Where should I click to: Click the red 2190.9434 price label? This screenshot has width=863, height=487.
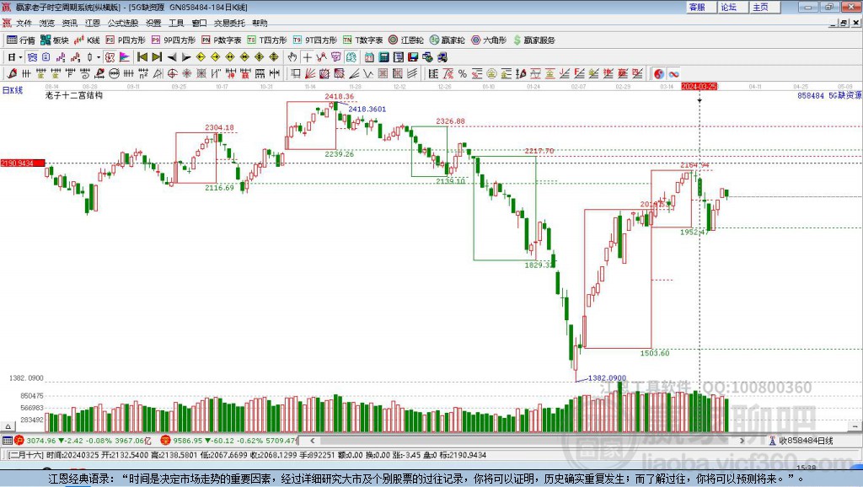22,163
